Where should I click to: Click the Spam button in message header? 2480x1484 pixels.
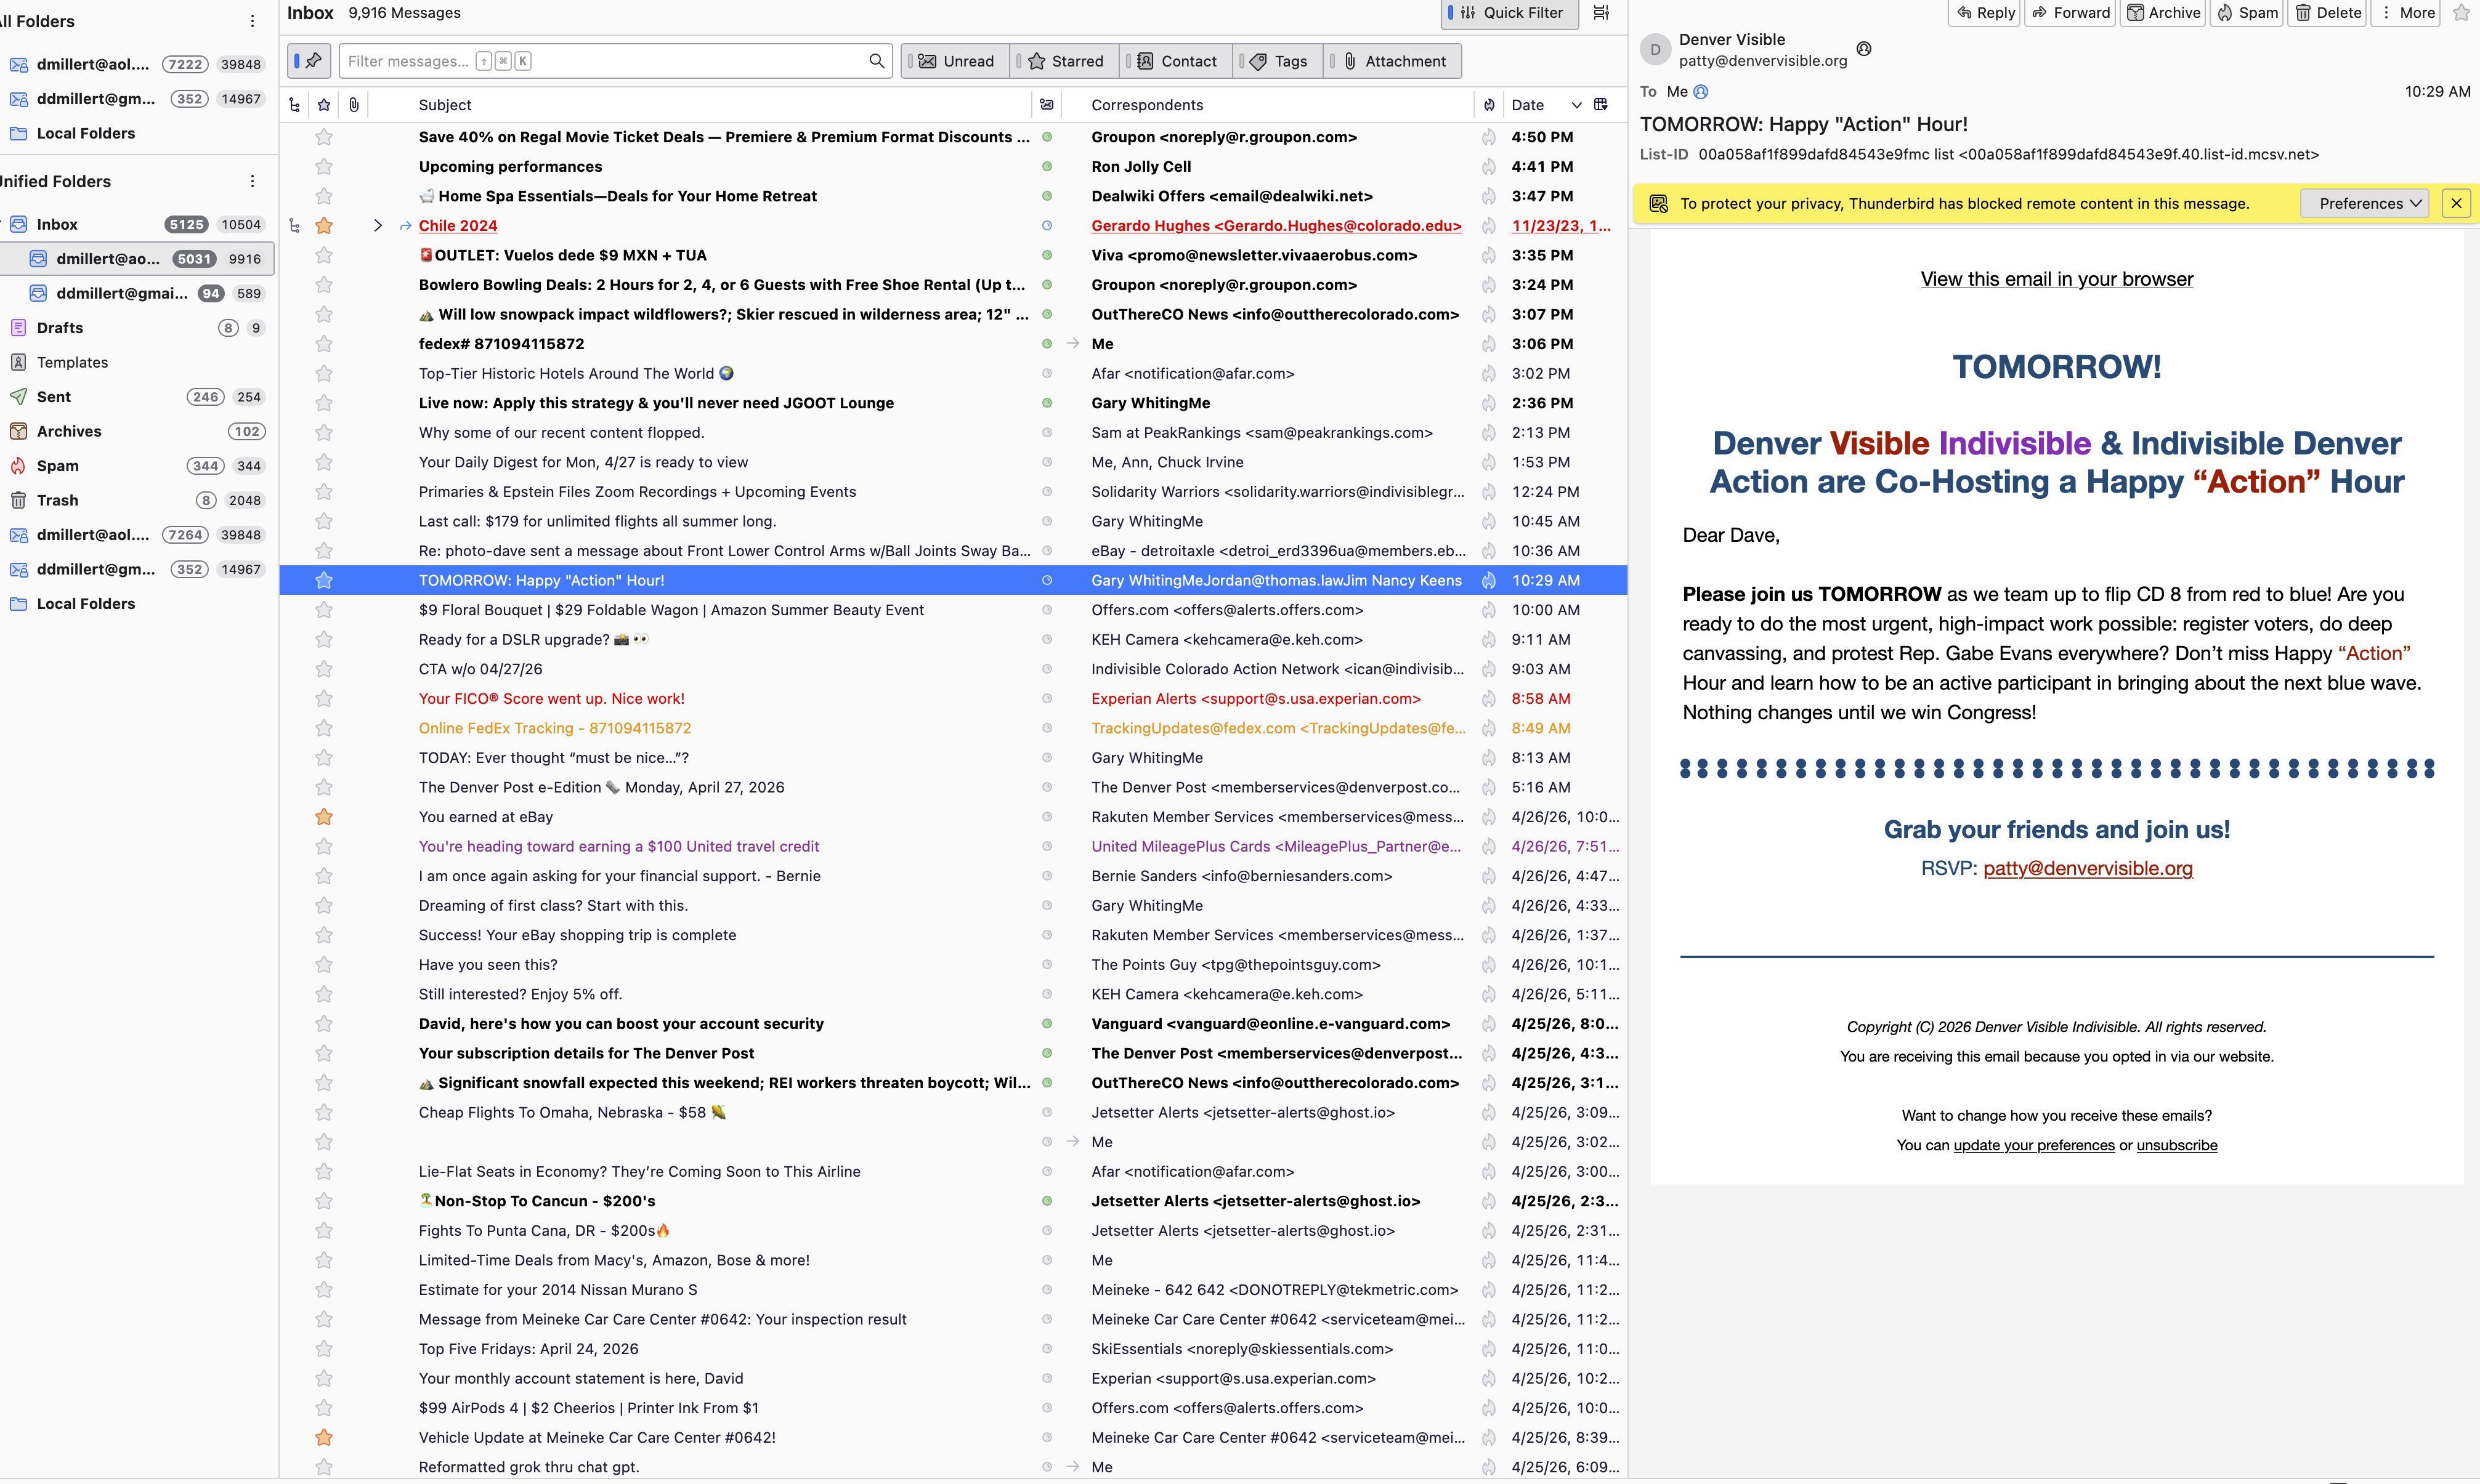coord(2247,13)
